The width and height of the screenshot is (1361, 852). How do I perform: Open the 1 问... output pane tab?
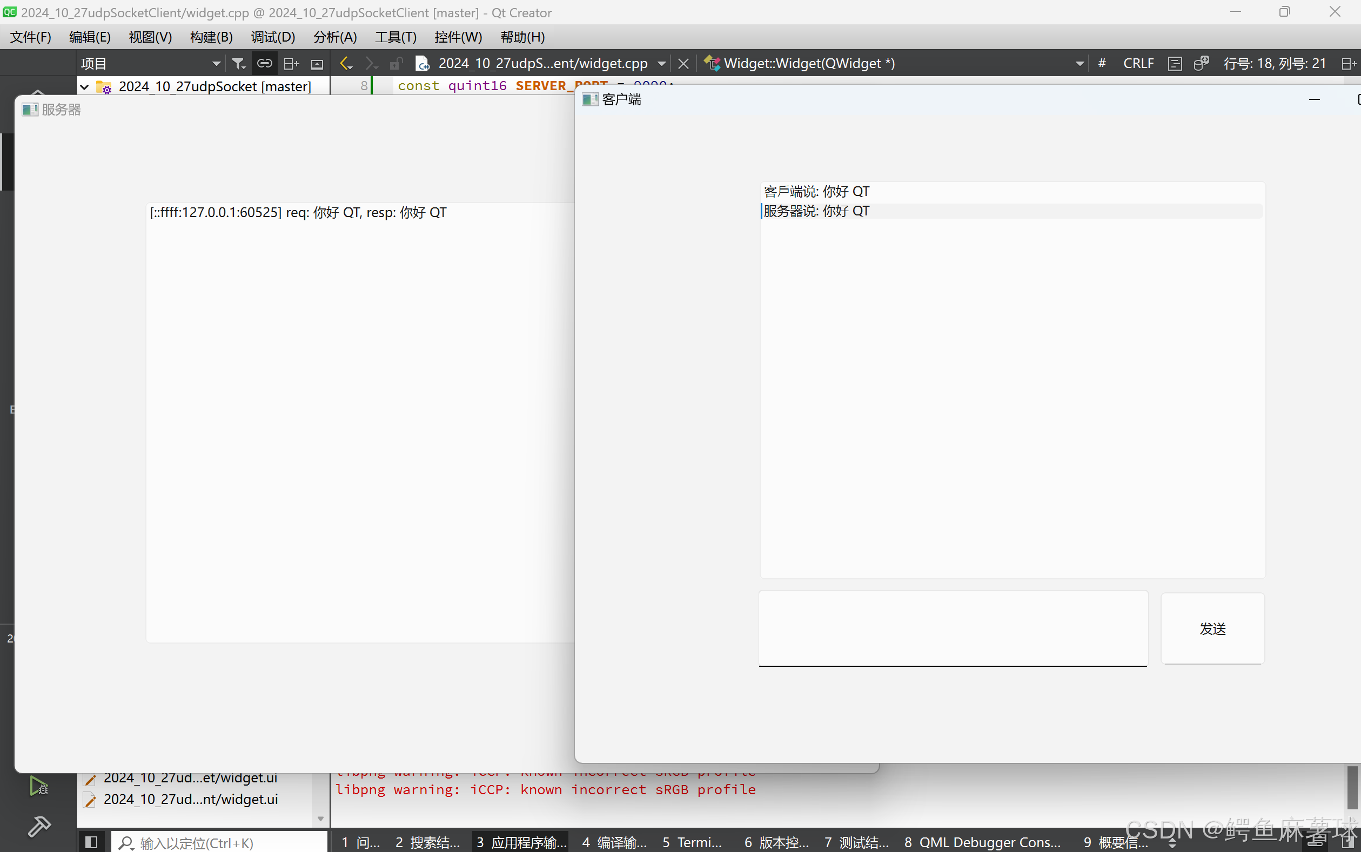pos(361,842)
